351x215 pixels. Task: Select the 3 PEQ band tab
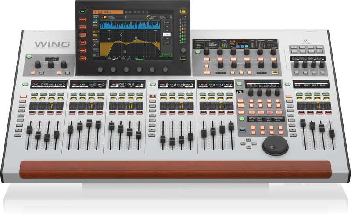click(165, 34)
